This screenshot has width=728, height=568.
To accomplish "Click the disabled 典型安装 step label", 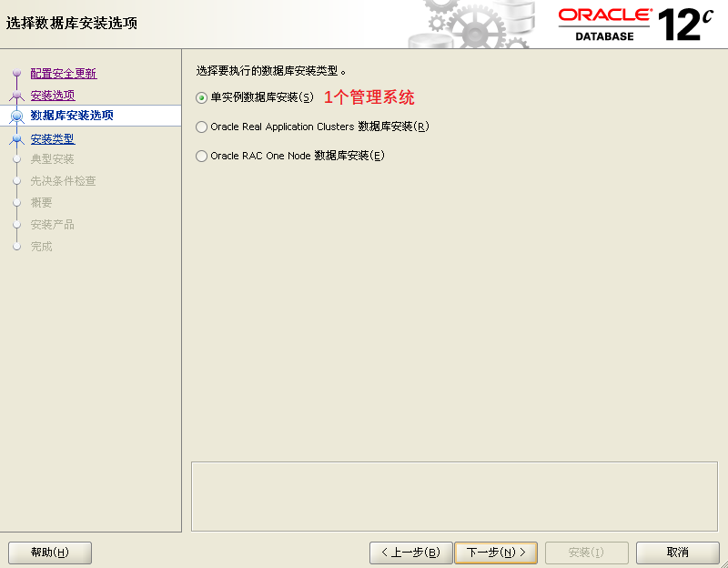I will click(x=53, y=159).
